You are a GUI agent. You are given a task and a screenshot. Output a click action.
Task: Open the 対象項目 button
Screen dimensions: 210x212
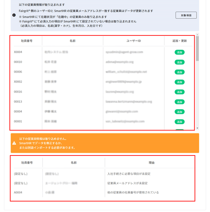(x=186, y=15)
